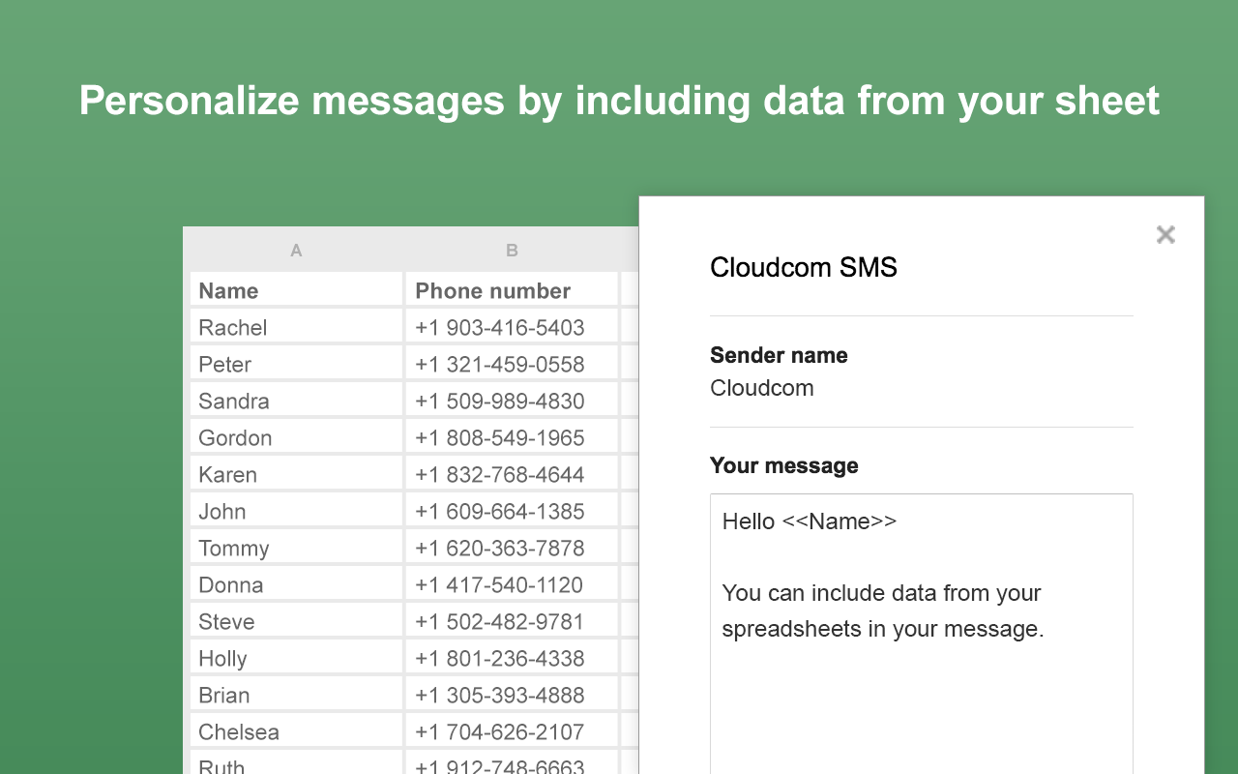The image size is (1238, 774).
Task: Click phone number +1 502-482-9781
Action: point(512,621)
